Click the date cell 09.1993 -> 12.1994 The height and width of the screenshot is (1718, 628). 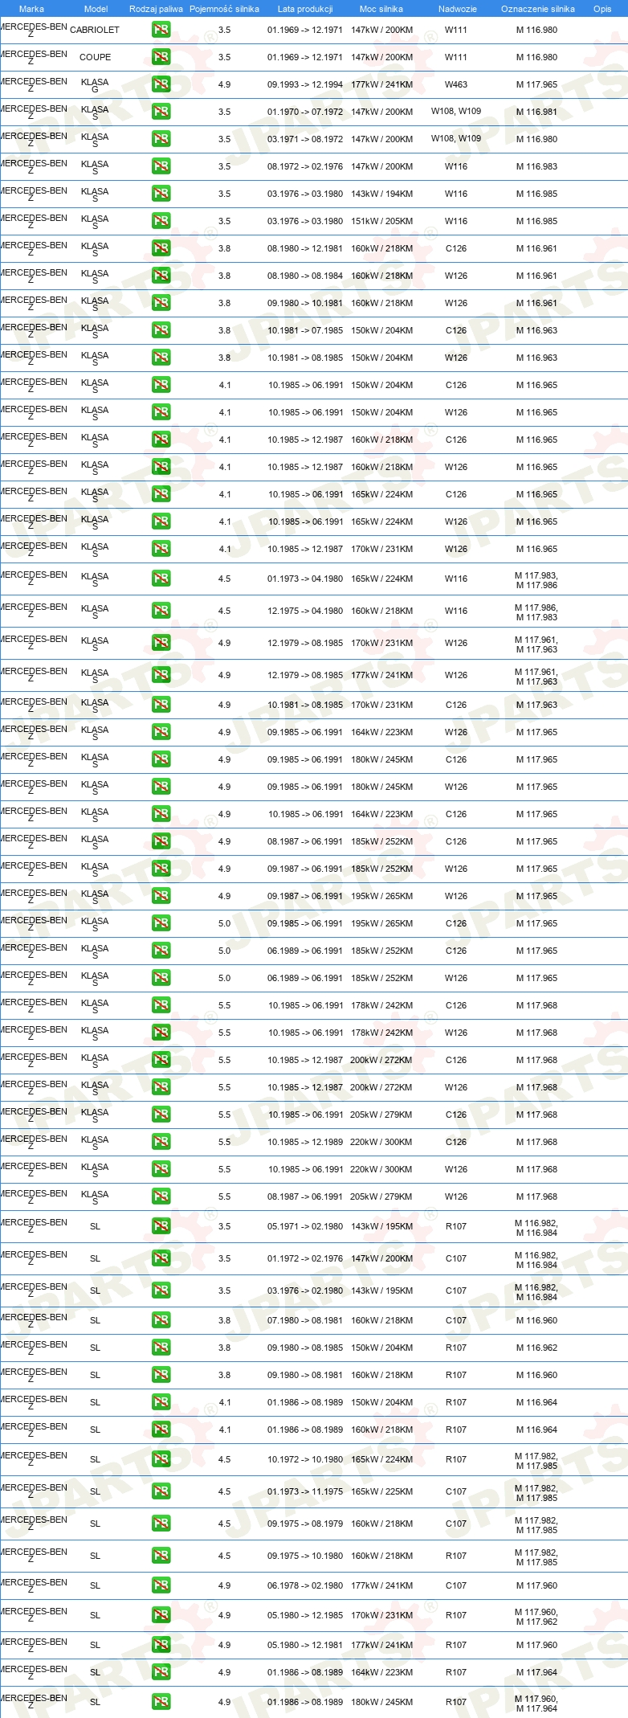pos(305,84)
